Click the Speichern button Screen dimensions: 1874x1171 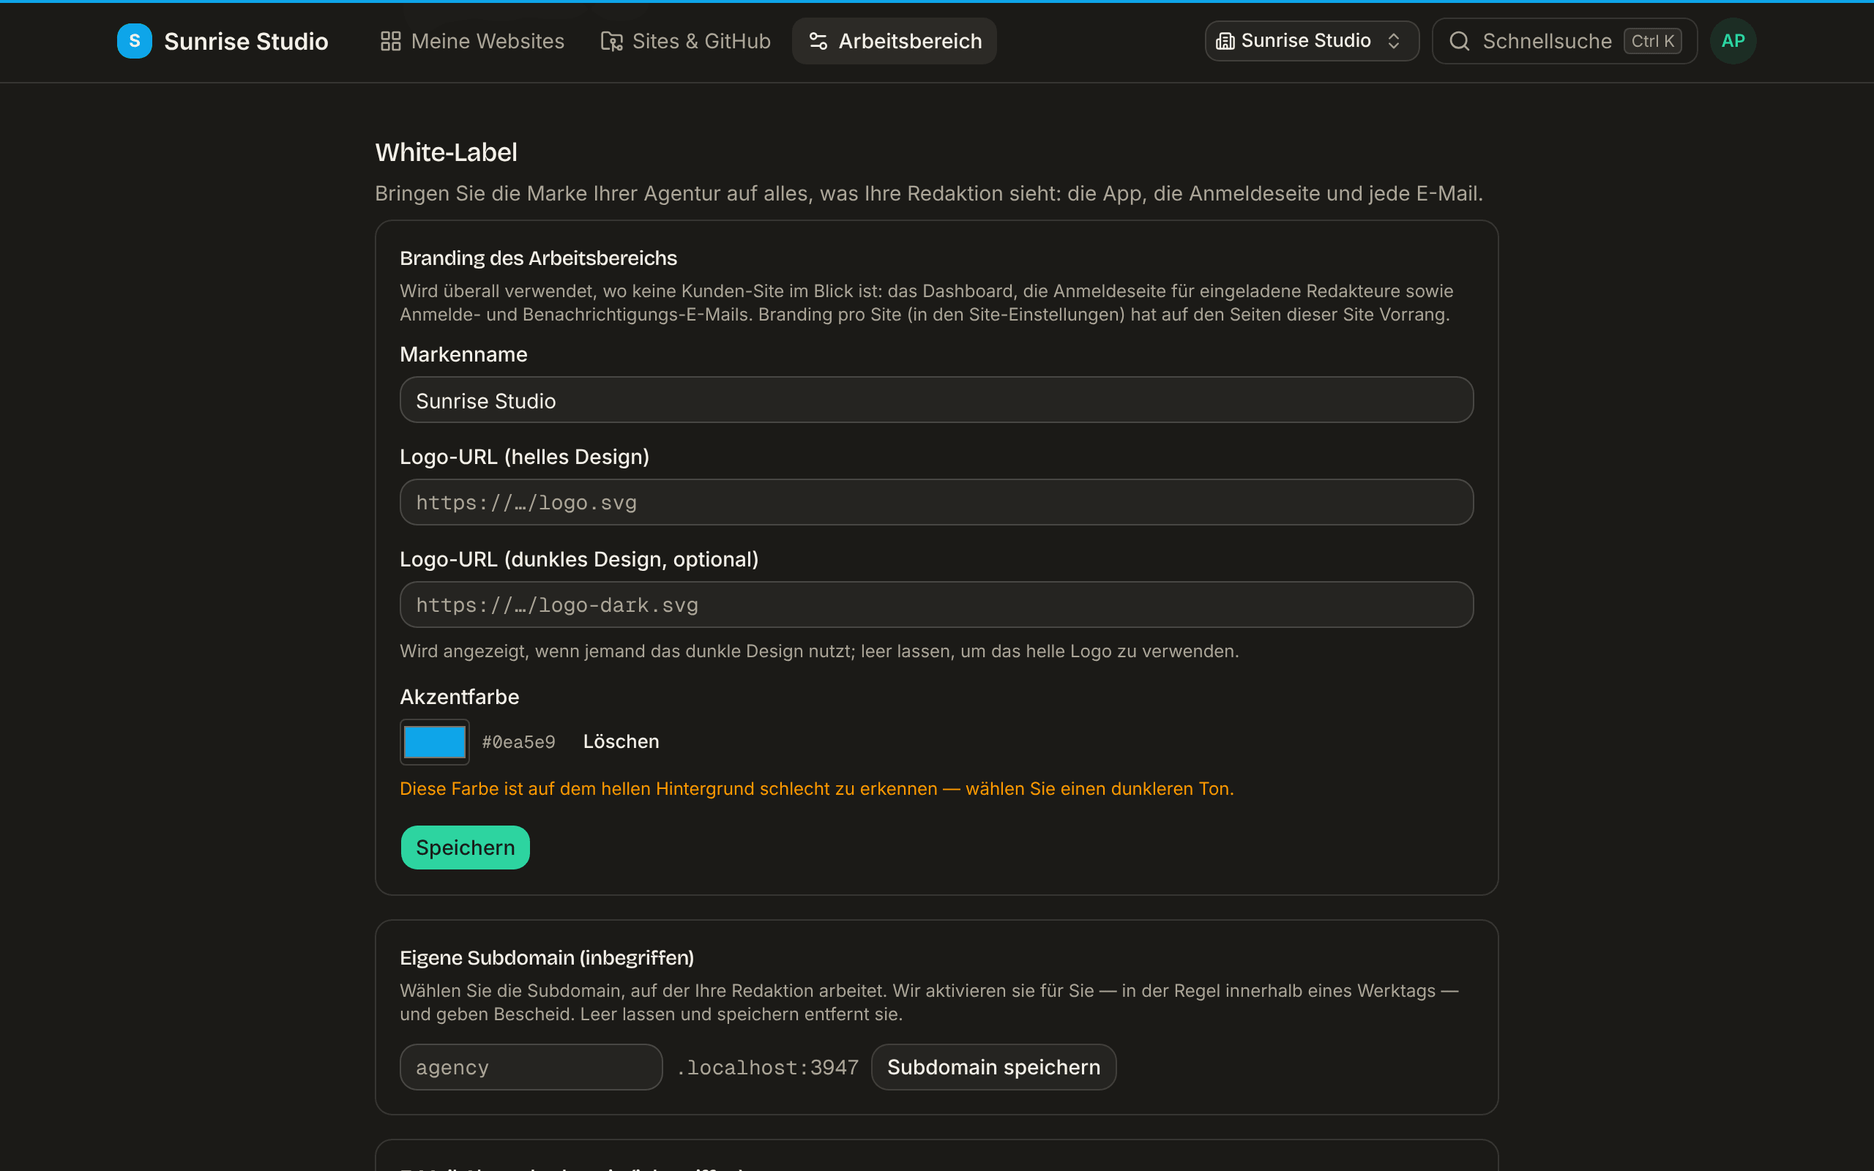(466, 848)
